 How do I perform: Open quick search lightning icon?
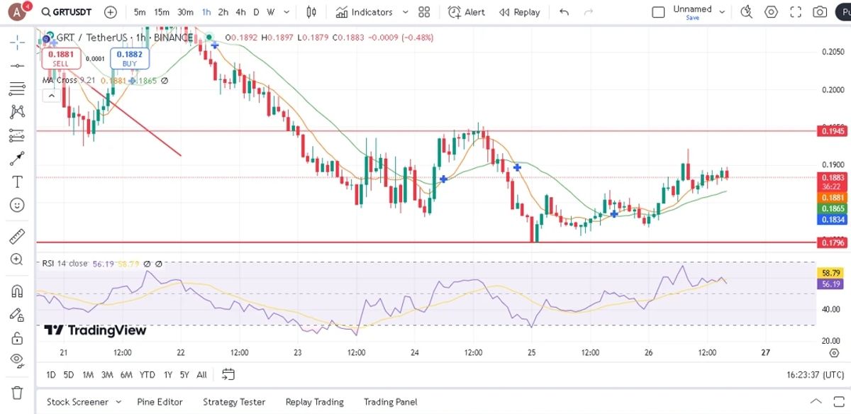pyautogui.click(x=746, y=12)
